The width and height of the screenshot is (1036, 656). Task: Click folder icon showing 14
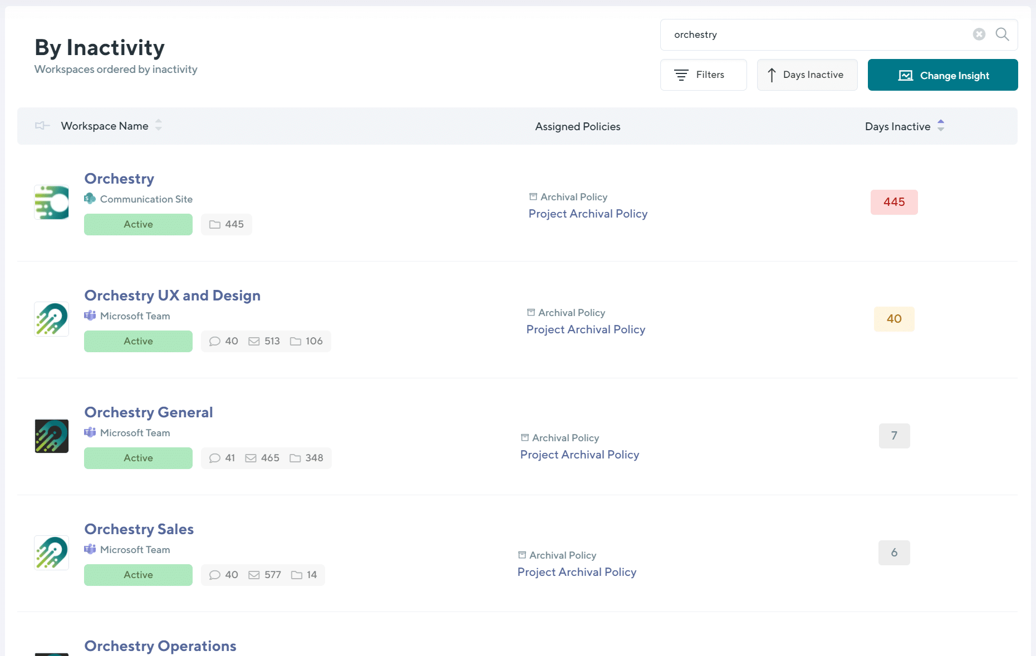click(x=297, y=575)
